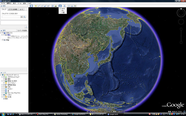Open the ファイル menu
Viewport: 186px width, 116px height.
click(x=3, y=3)
